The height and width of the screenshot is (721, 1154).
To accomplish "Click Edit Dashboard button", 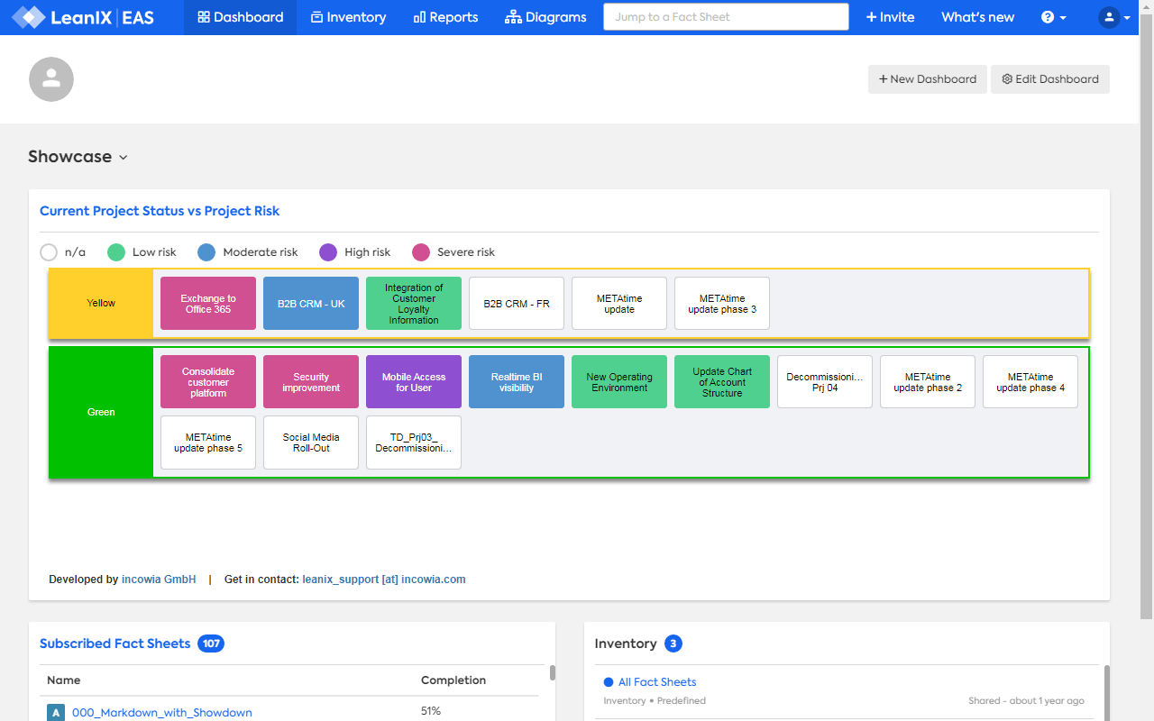I will tap(1050, 79).
